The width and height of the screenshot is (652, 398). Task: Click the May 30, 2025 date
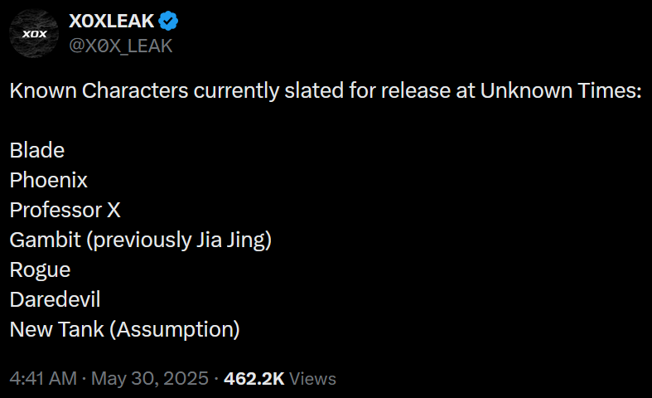pyautogui.click(x=150, y=379)
